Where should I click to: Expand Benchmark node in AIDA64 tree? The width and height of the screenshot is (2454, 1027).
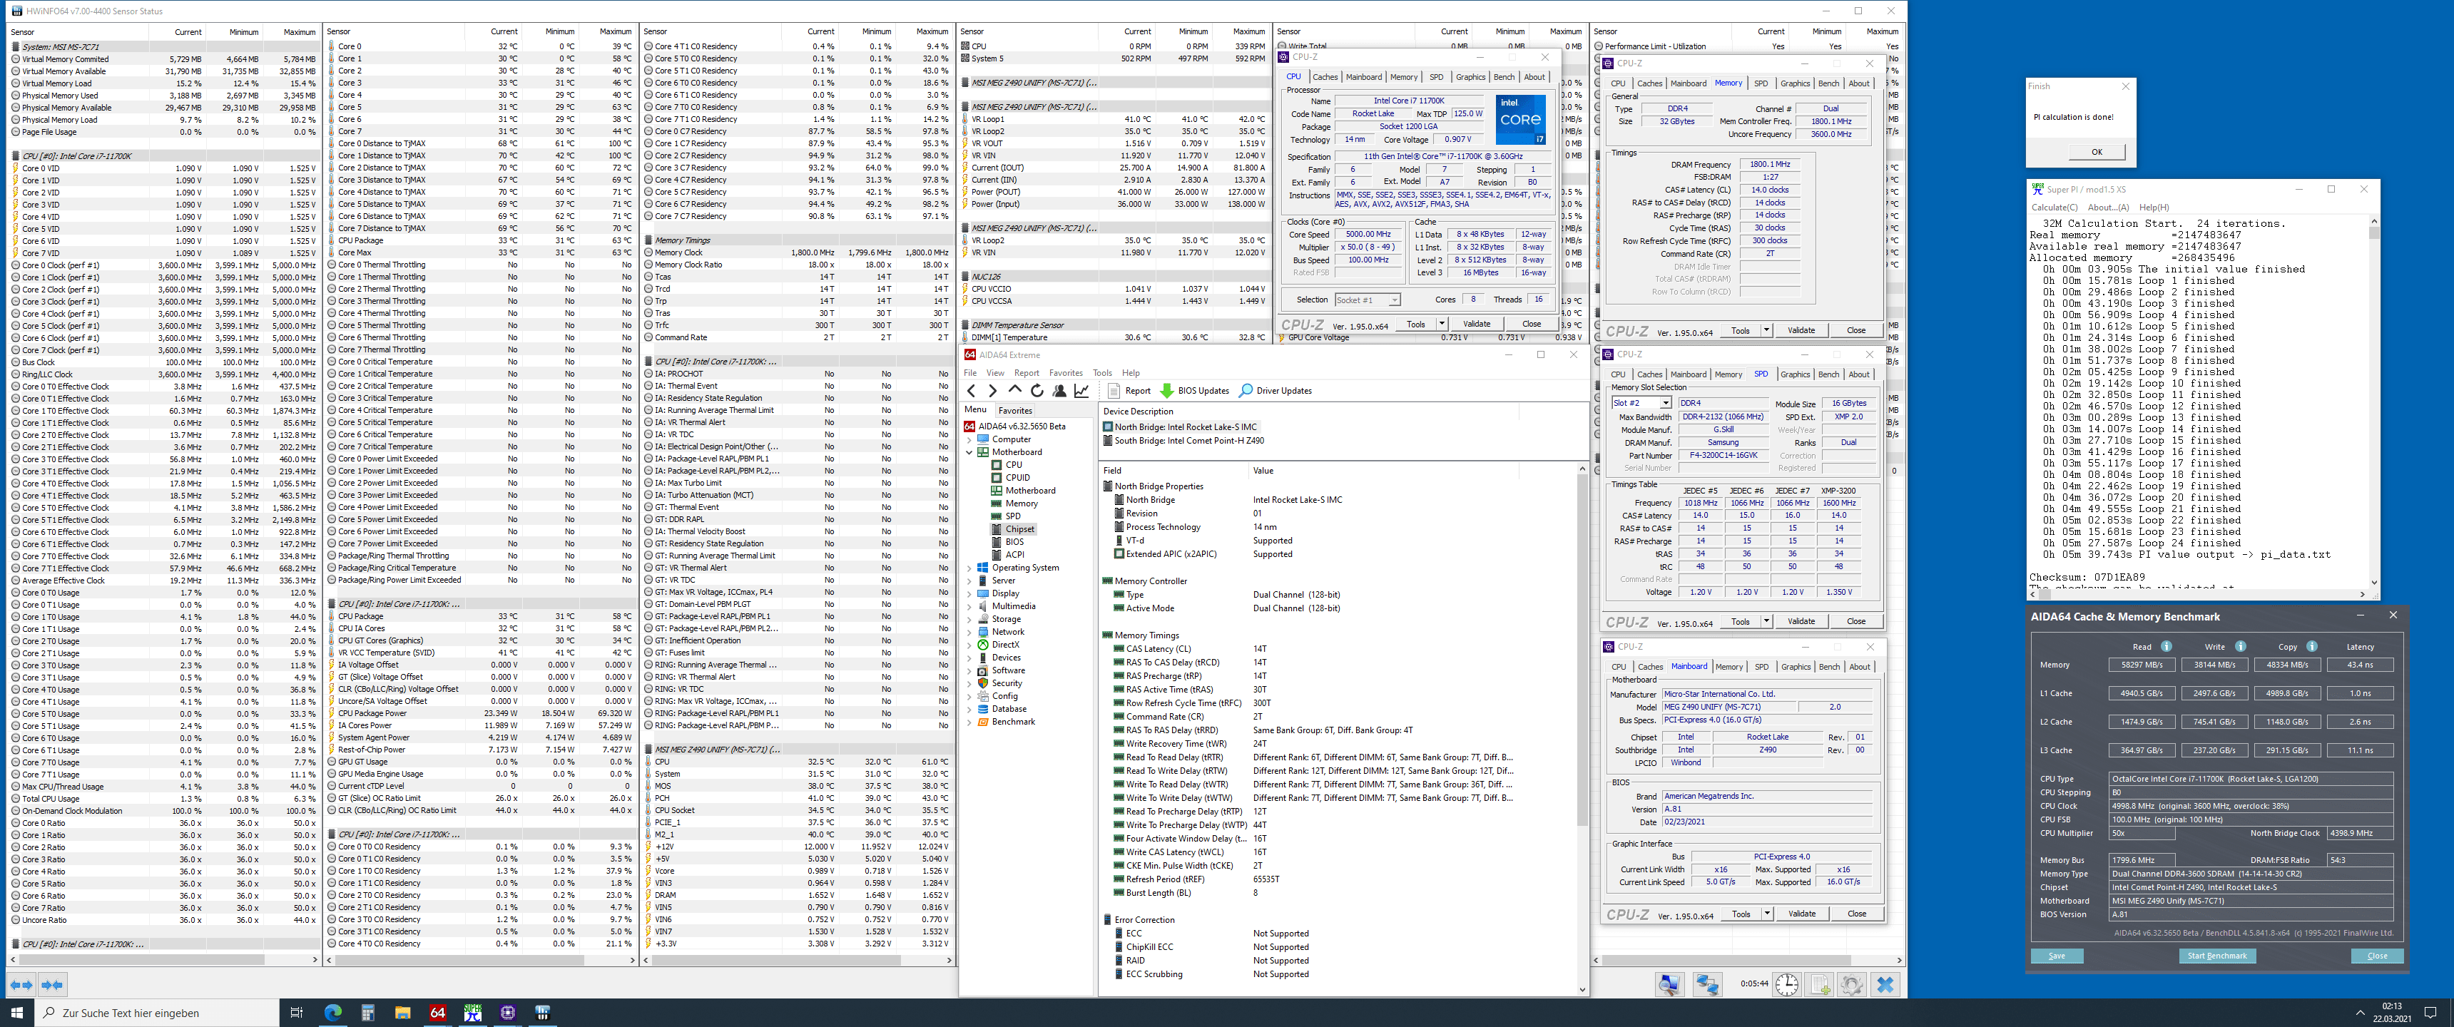(969, 722)
